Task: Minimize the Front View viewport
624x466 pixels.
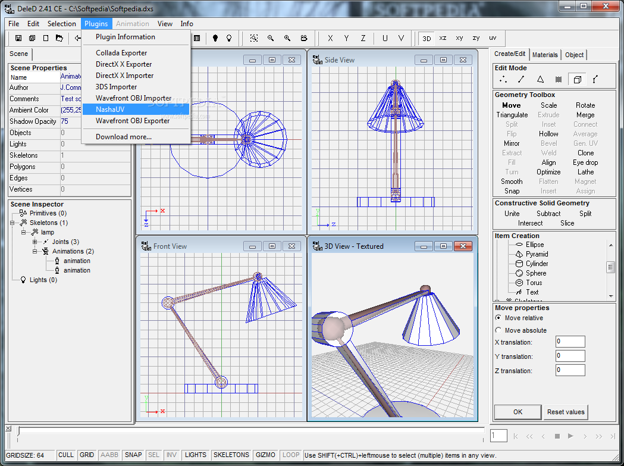Action: [x=252, y=246]
